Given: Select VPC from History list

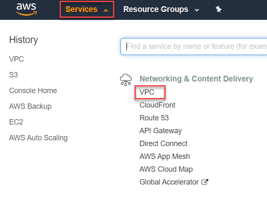Looking at the screenshot, I should click(17, 59).
